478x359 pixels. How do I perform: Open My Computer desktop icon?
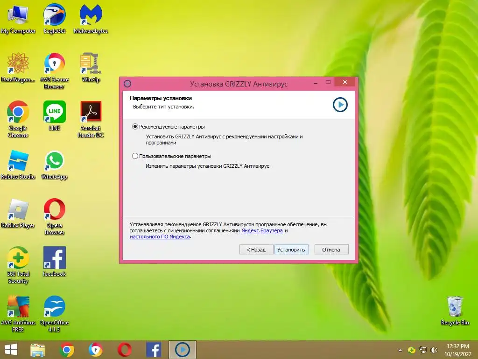click(x=18, y=19)
